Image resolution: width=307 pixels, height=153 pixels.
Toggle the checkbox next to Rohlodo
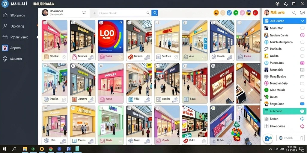(x=302, y=49)
